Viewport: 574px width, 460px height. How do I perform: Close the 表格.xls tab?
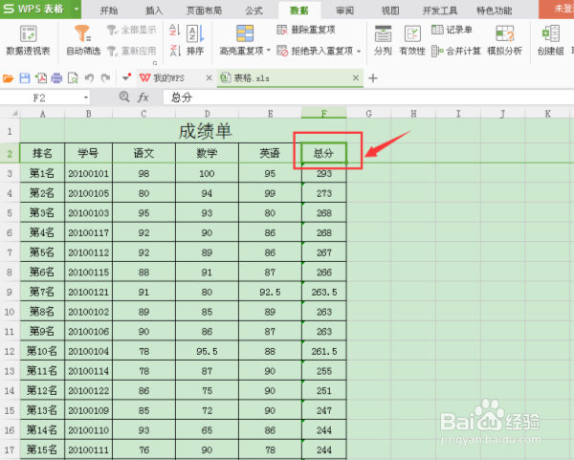pos(356,78)
